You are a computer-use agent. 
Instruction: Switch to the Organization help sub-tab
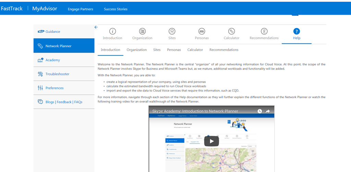point(136,50)
